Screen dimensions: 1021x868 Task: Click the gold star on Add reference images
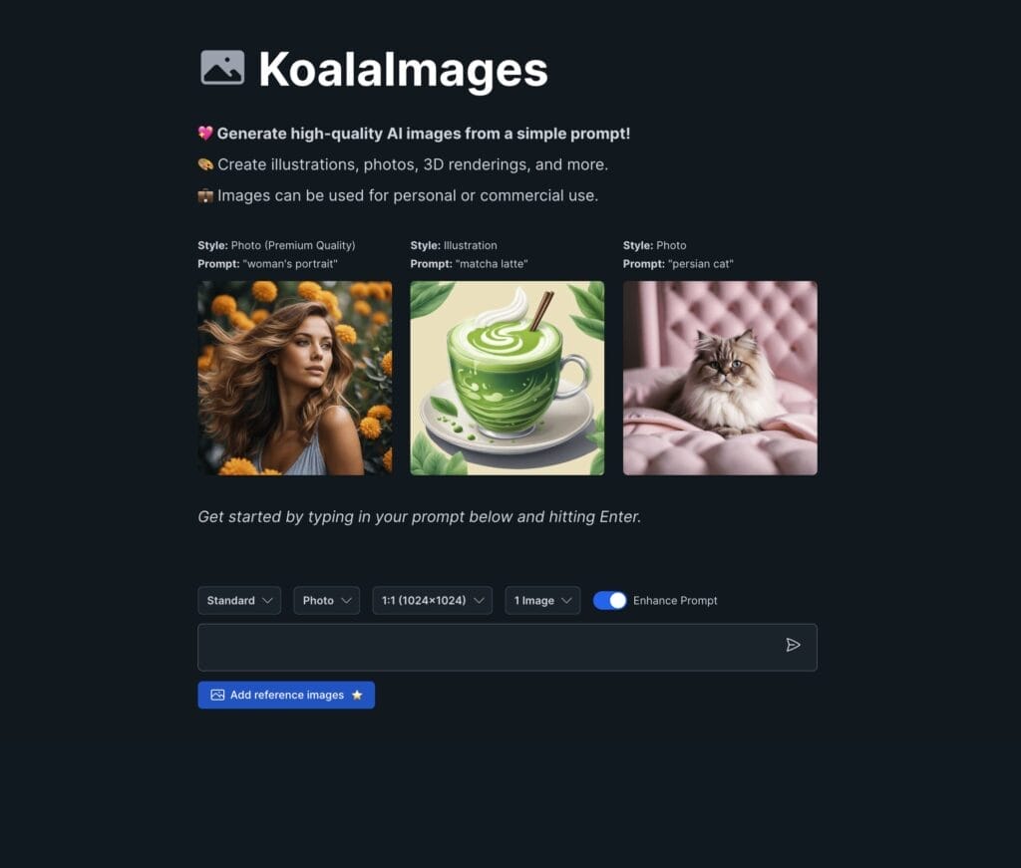click(357, 695)
